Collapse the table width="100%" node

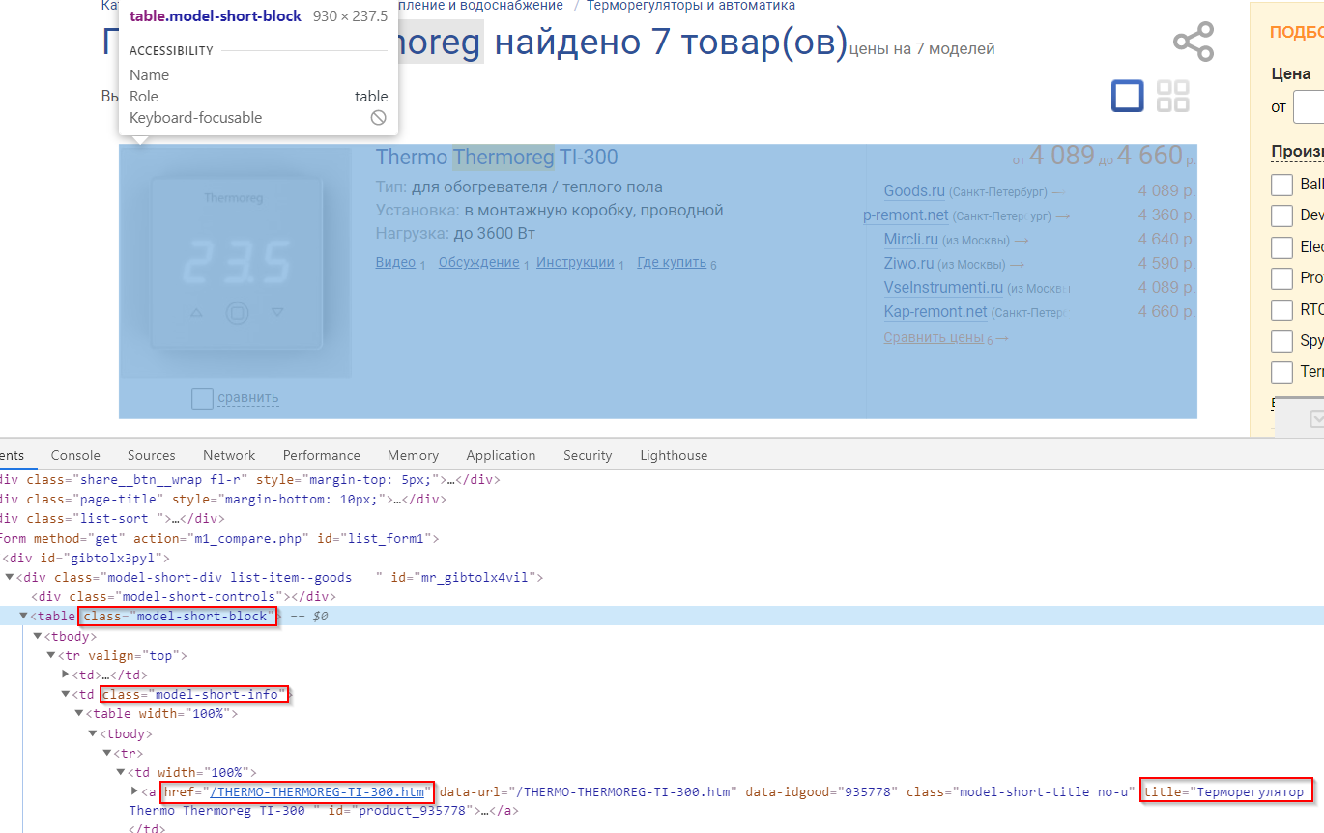[80, 713]
